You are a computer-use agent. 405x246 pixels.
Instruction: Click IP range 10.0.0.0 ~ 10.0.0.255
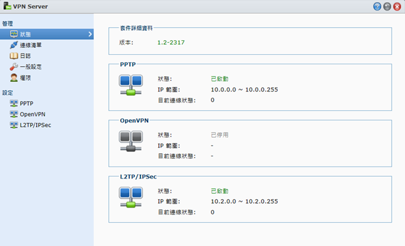tap(244, 90)
